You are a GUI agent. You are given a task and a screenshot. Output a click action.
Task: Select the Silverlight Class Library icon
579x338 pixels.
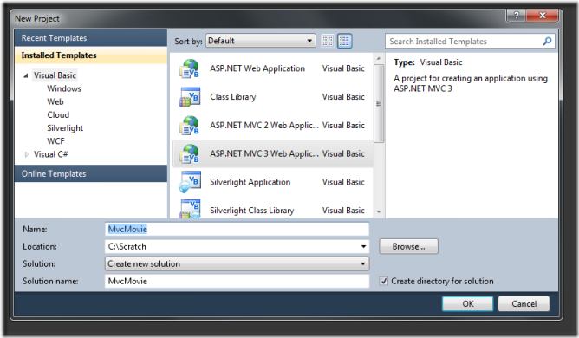189,209
